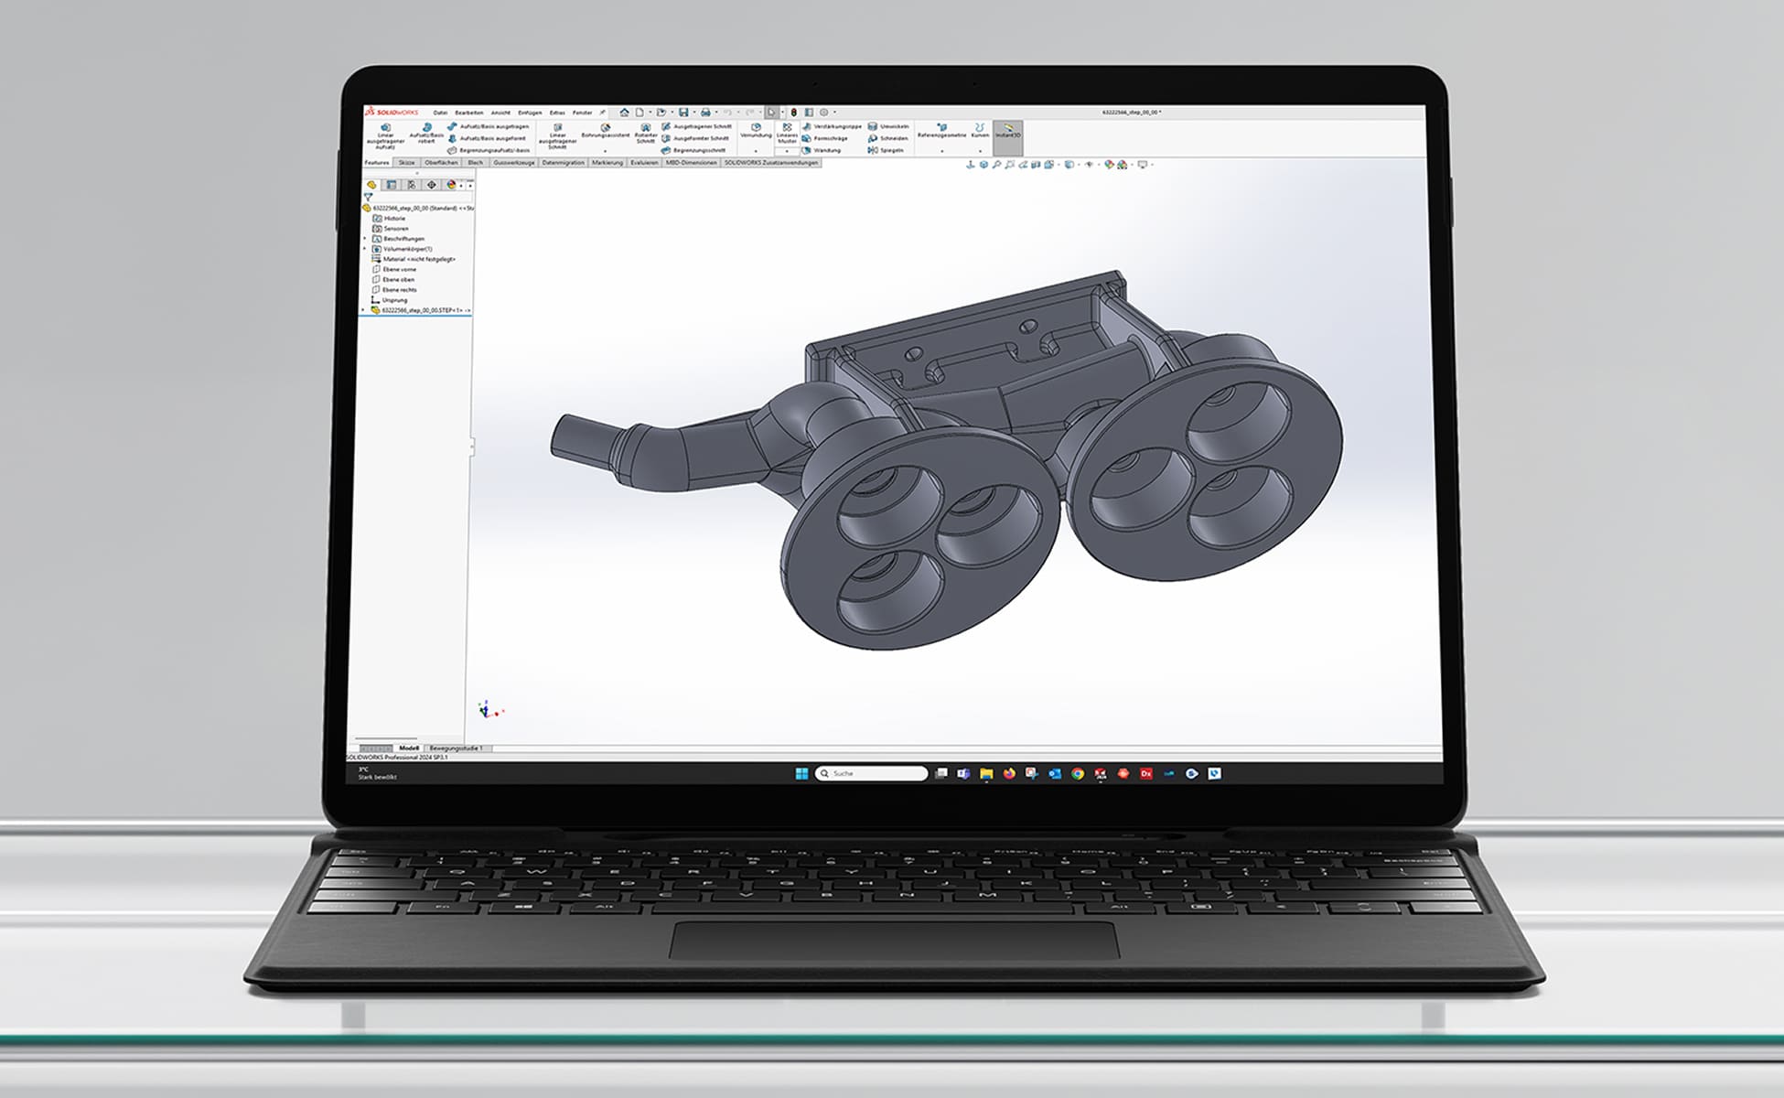1784x1098 pixels.
Task: Select the Linear ausgetragener Aufsatz tool
Action: tap(385, 136)
